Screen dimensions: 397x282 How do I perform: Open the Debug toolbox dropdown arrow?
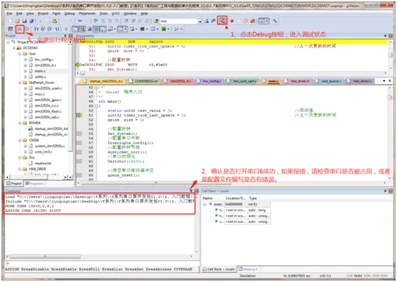pyautogui.click(x=181, y=29)
